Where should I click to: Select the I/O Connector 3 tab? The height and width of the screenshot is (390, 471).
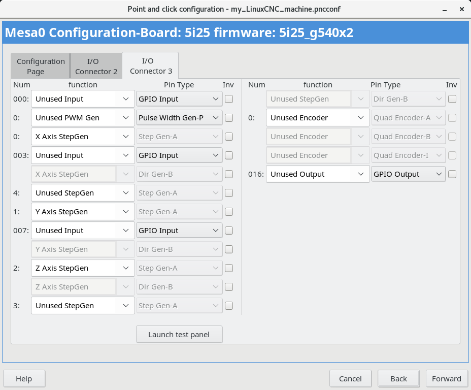[151, 66]
